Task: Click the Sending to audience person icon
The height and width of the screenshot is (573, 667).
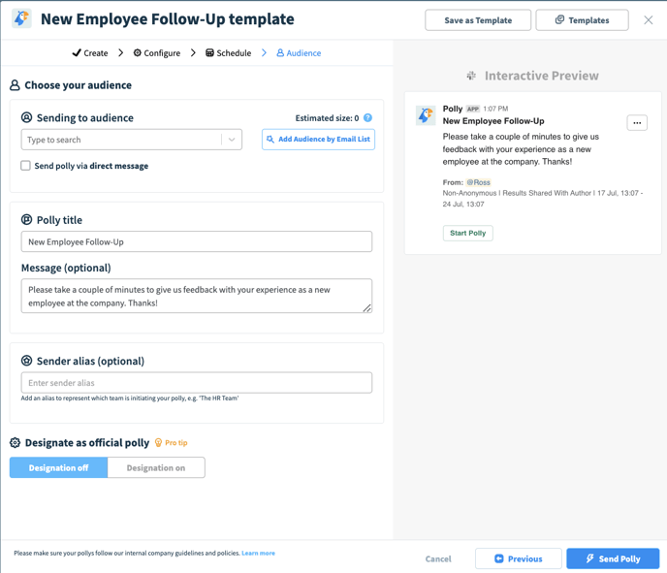Action: (26, 117)
